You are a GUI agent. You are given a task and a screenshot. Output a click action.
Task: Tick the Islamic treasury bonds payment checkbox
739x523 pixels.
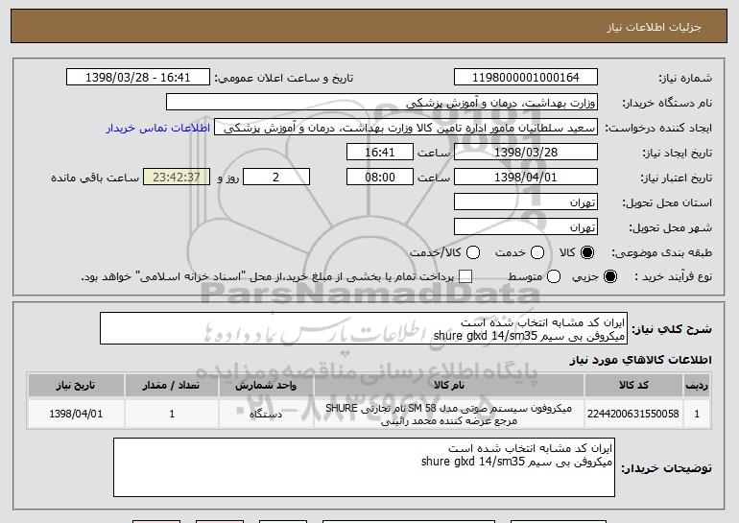point(465,276)
